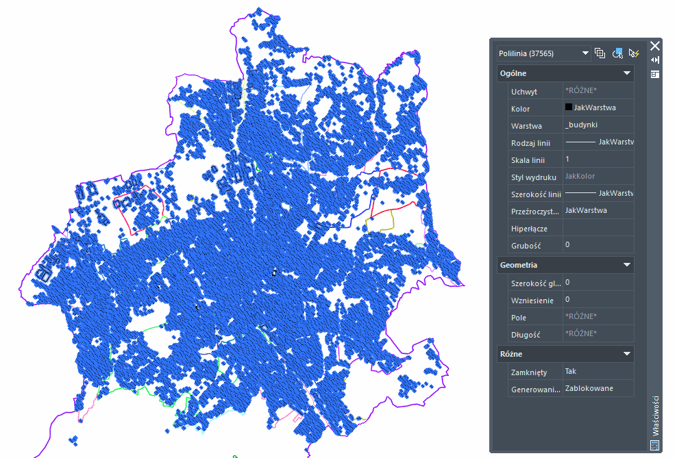This screenshot has height=458, width=677.
Task: Click the Szerokość linii value field
Action: (x=598, y=194)
